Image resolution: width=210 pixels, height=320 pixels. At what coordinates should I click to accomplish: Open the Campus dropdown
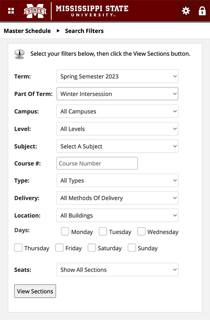coord(117,112)
